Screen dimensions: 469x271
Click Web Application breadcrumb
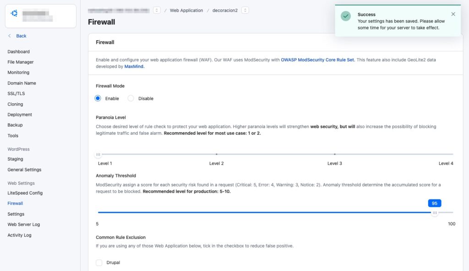point(186,10)
